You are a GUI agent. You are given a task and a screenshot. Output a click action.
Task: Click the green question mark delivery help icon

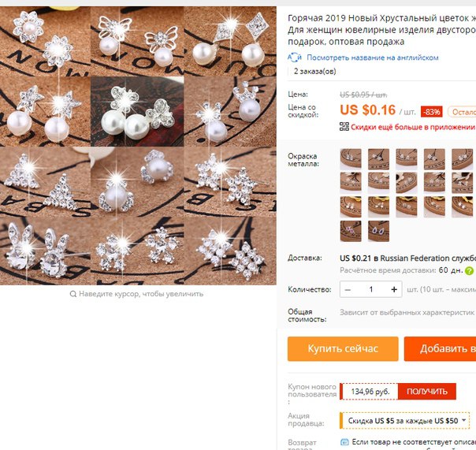(x=470, y=270)
